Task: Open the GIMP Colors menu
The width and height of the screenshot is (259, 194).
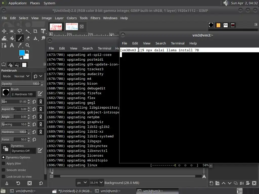Action: [72, 18]
